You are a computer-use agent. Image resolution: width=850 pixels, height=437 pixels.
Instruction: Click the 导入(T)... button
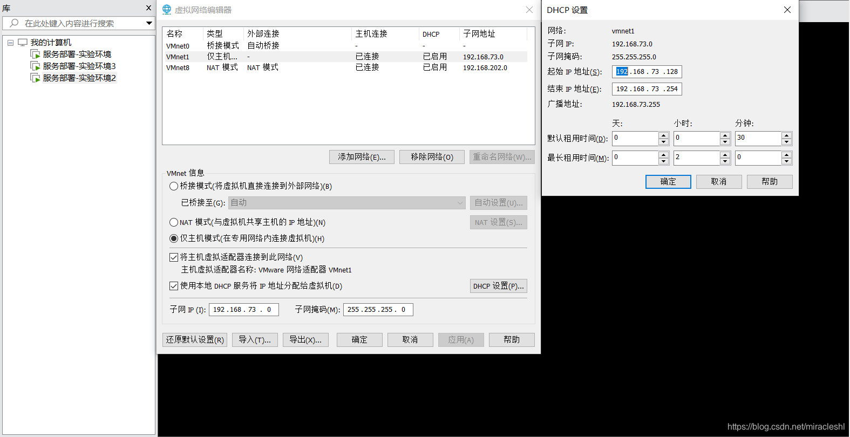(255, 340)
